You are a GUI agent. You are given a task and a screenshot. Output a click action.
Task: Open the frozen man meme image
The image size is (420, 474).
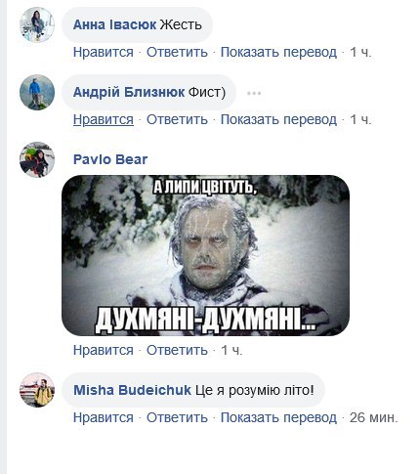coord(205,255)
